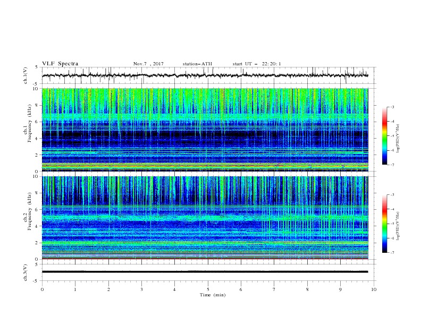Screen dimensions: 421x325
Task: Click the 'station=ATH' label
Action: click(x=197, y=64)
